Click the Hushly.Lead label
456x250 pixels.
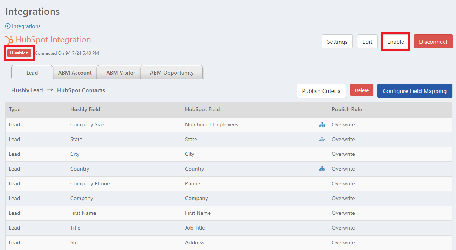click(27, 90)
